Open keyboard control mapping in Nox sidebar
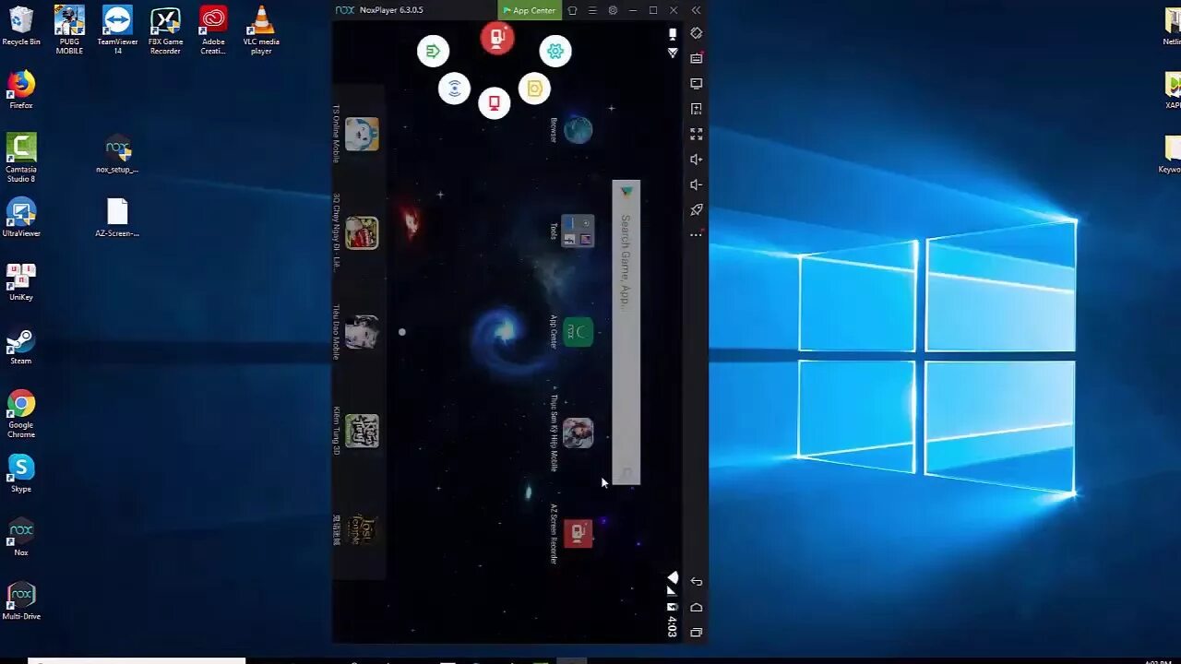The height and width of the screenshot is (664, 1181). (x=697, y=58)
